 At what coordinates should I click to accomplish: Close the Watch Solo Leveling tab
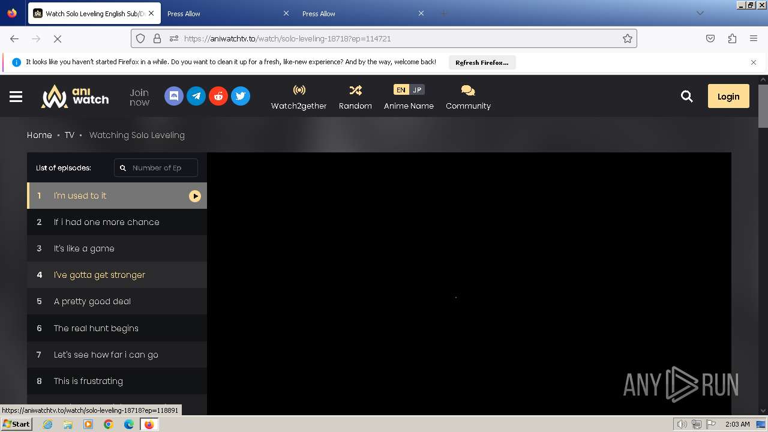[151, 13]
